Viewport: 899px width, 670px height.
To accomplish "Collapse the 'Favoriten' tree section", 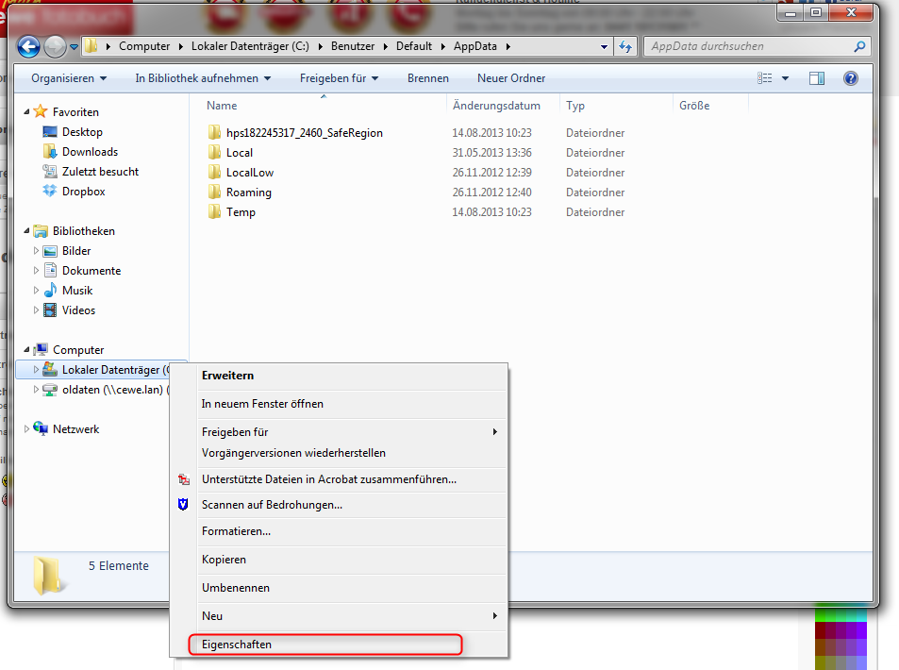I will coord(26,112).
